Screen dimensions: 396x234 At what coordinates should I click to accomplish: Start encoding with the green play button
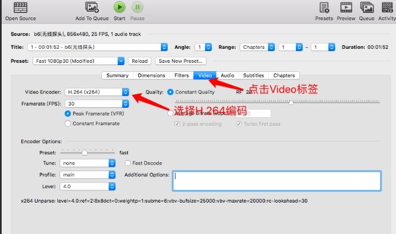point(119,7)
